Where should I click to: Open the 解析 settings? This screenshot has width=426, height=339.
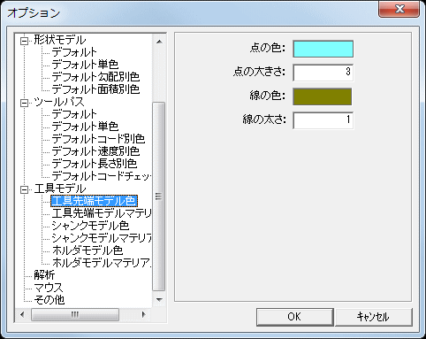click(44, 275)
